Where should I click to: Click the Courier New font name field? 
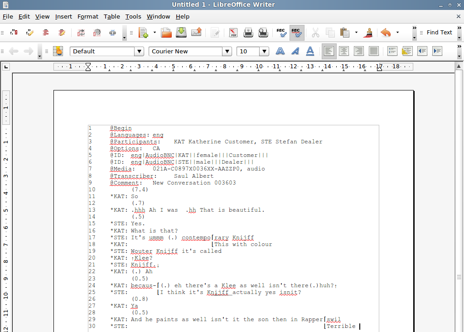click(x=185, y=52)
